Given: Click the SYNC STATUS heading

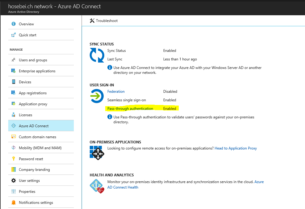Looking at the screenshot, I should 102,44.
